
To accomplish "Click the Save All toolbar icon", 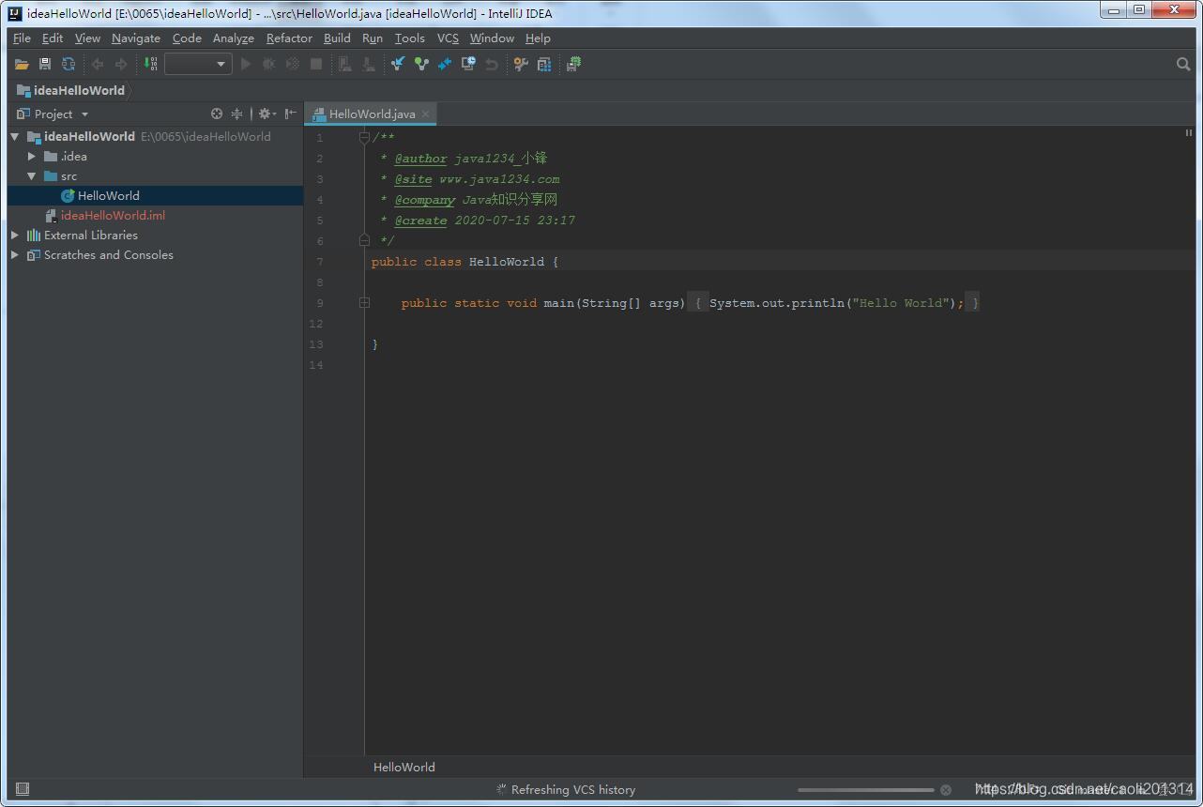I will click(45, 64).
